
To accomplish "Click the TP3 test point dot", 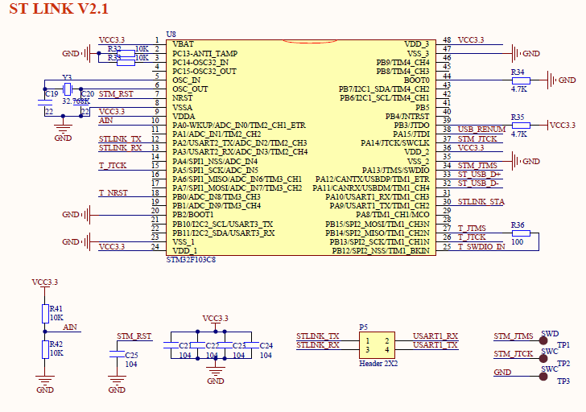I will pos(543,377).
